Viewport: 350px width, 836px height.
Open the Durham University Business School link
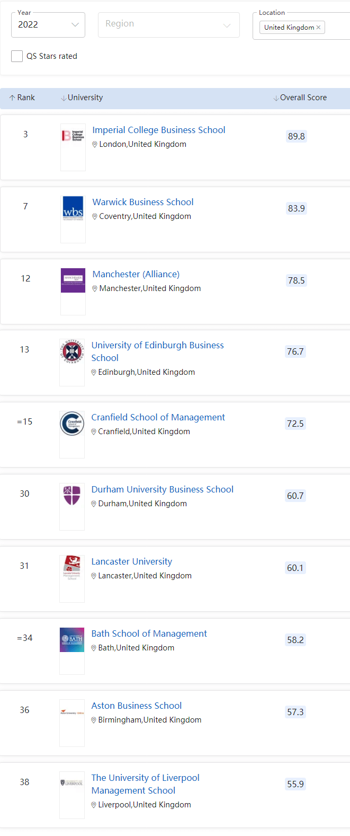click(x=163, y=489)
